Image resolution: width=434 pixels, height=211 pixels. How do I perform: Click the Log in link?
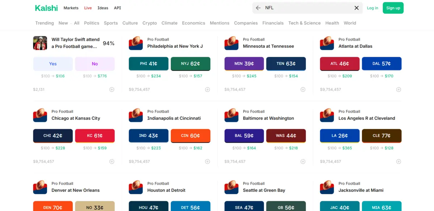coord(372,8)
